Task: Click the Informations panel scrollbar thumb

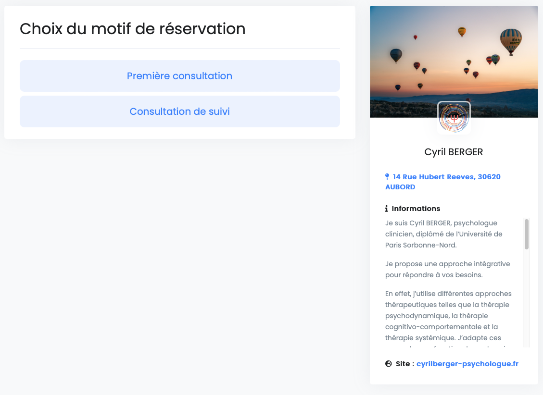Action: [527, 234]
